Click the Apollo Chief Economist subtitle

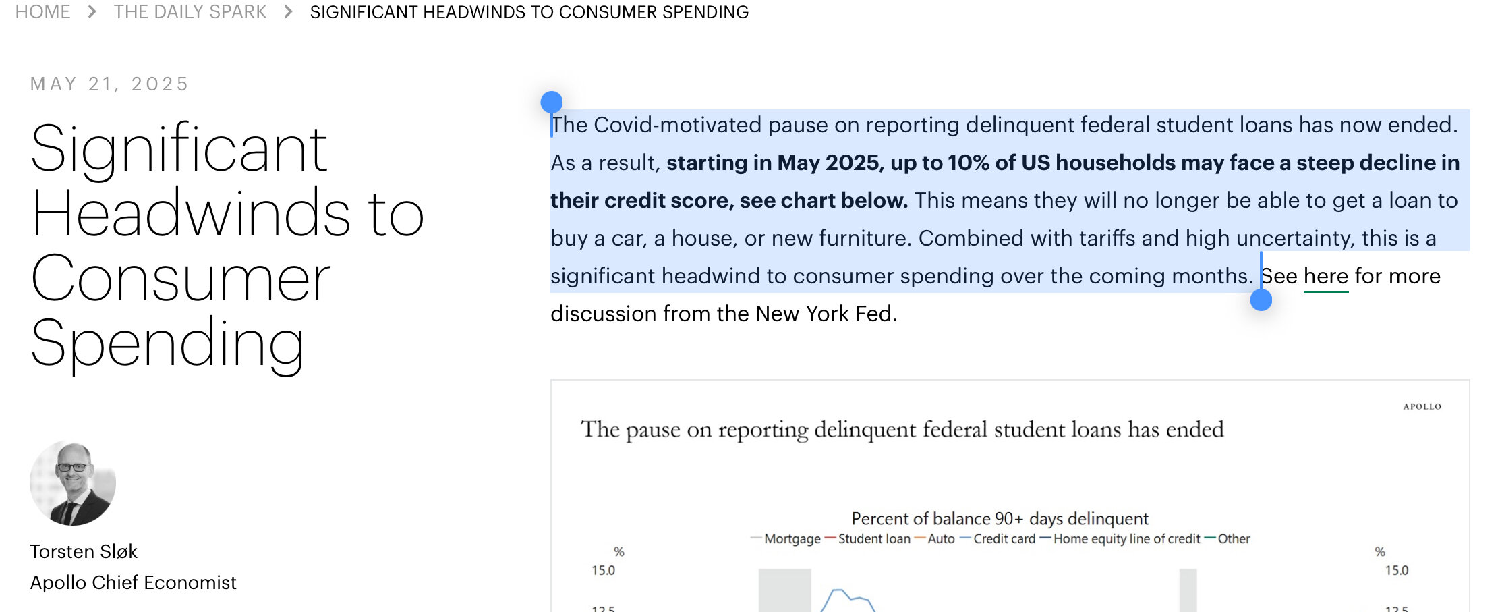point(133,582)
